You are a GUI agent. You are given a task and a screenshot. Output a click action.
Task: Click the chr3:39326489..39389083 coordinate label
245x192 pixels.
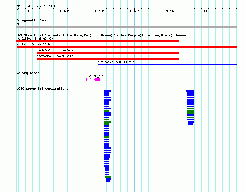click(36, 6)
